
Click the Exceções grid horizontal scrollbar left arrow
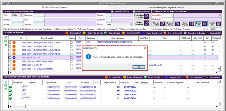[x=10, y=72]
